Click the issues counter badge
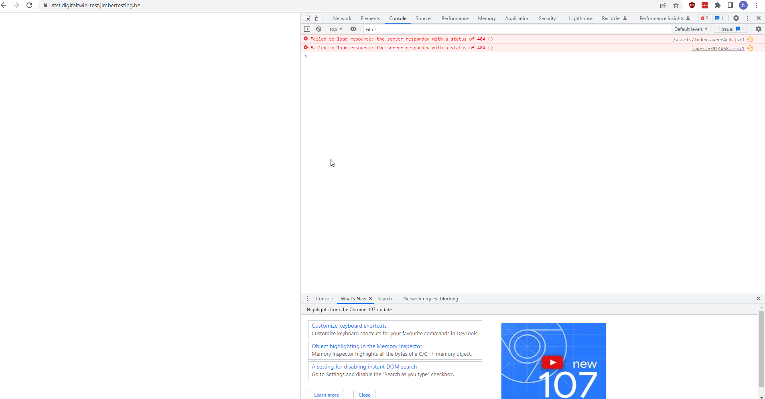Image resolution: width=765 pixels, height=399 pixels. tap(719, 18)
